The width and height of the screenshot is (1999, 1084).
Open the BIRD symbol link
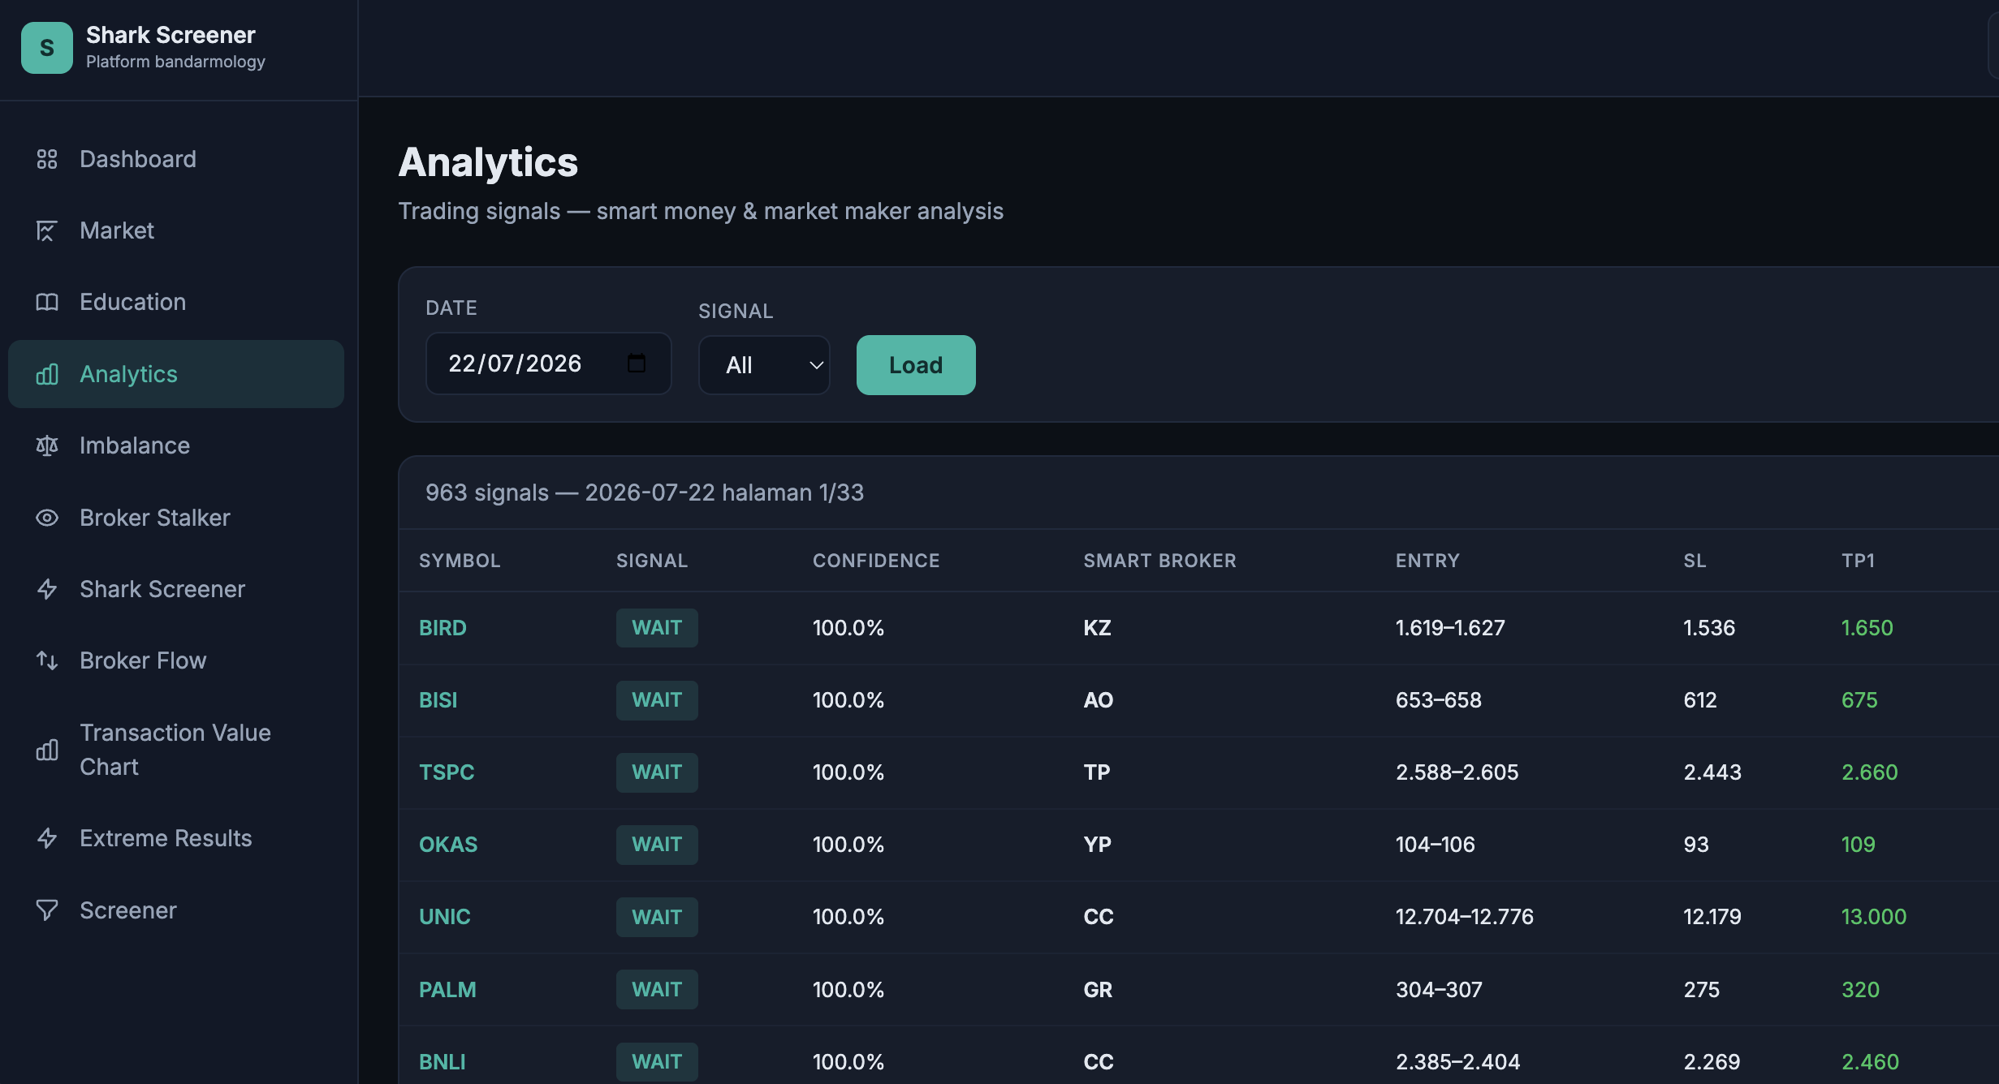[443, 628]
